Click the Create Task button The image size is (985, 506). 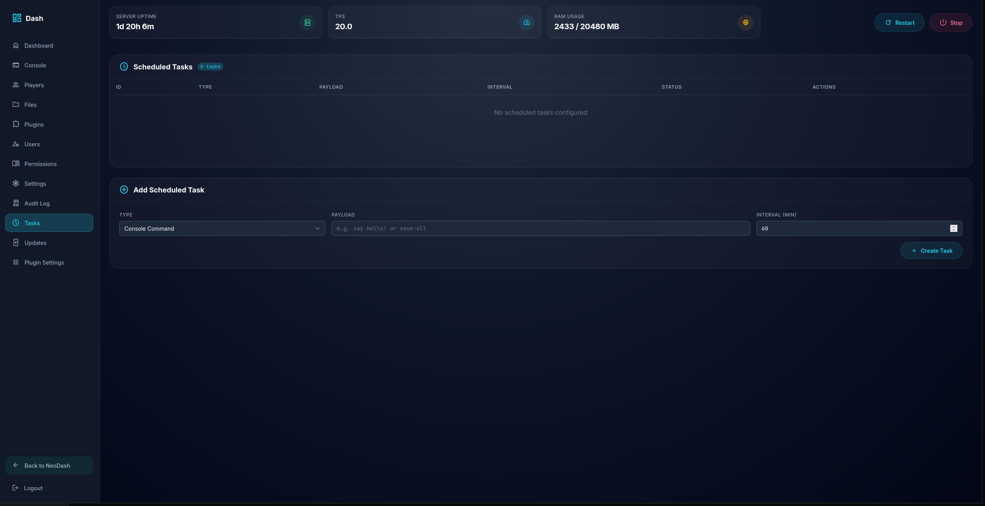[931, 250]
